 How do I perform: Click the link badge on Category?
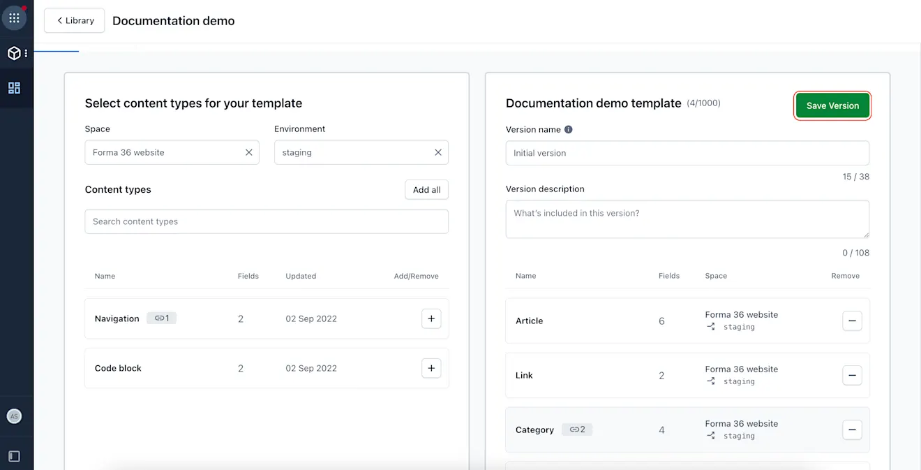coord(578,429)
